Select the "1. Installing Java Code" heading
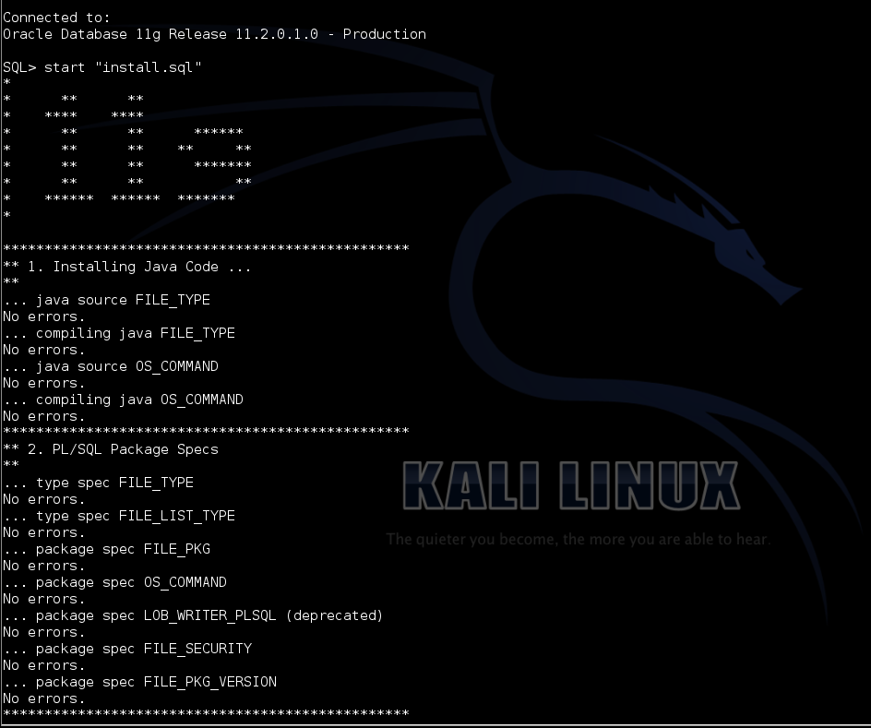 126,267
